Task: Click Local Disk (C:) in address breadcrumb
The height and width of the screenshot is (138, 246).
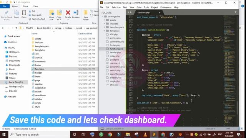Action: click(44, 28)
